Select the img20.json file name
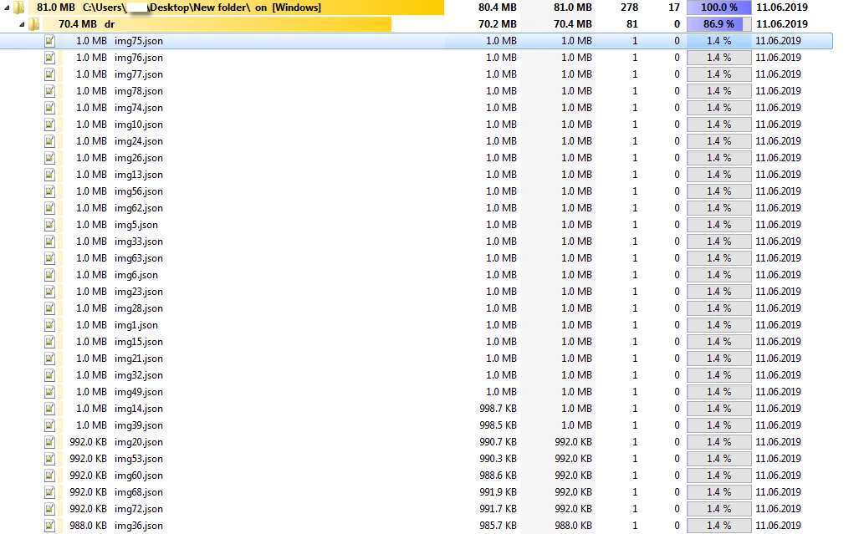859x534 pixels. 139,442
